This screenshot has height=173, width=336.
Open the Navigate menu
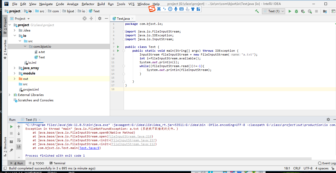click(x=46, y=4)
